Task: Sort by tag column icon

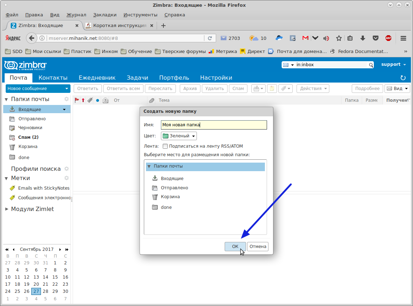Action: 90,100
